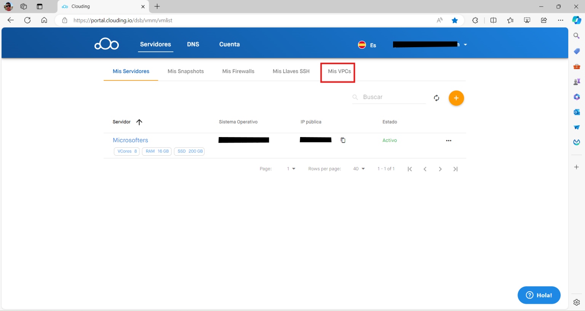Switch to the Mis Servidores tab
The height and width of the screenshot is (311, 585).
131,71
